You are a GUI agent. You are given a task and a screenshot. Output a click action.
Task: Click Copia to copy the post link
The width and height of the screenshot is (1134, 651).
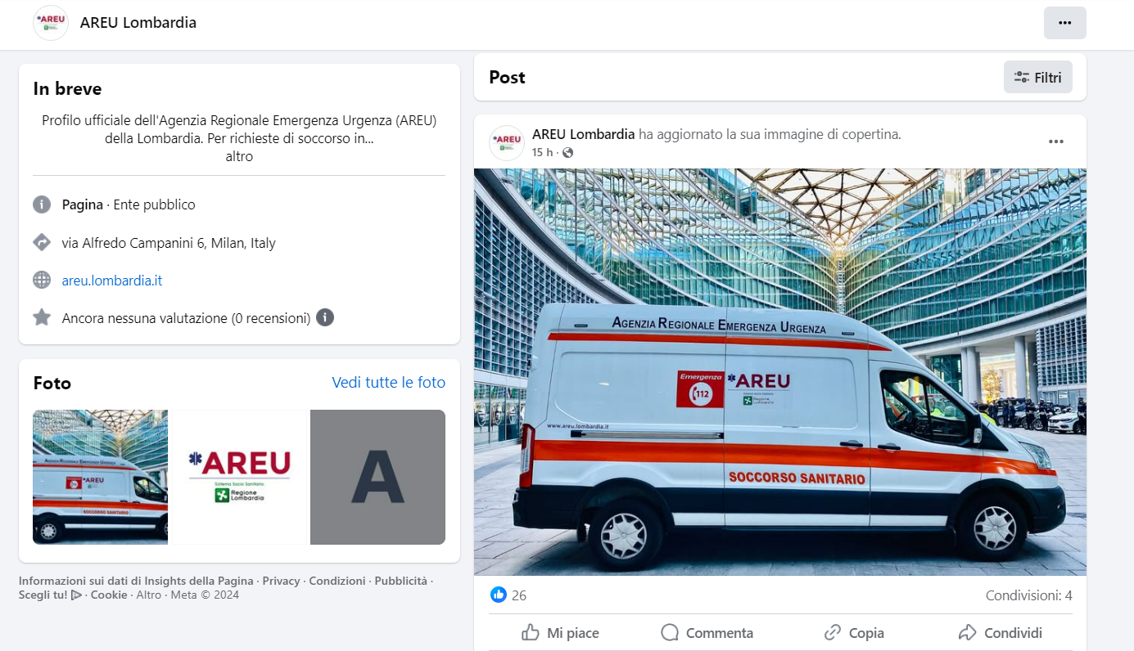[x=854, y=632]
